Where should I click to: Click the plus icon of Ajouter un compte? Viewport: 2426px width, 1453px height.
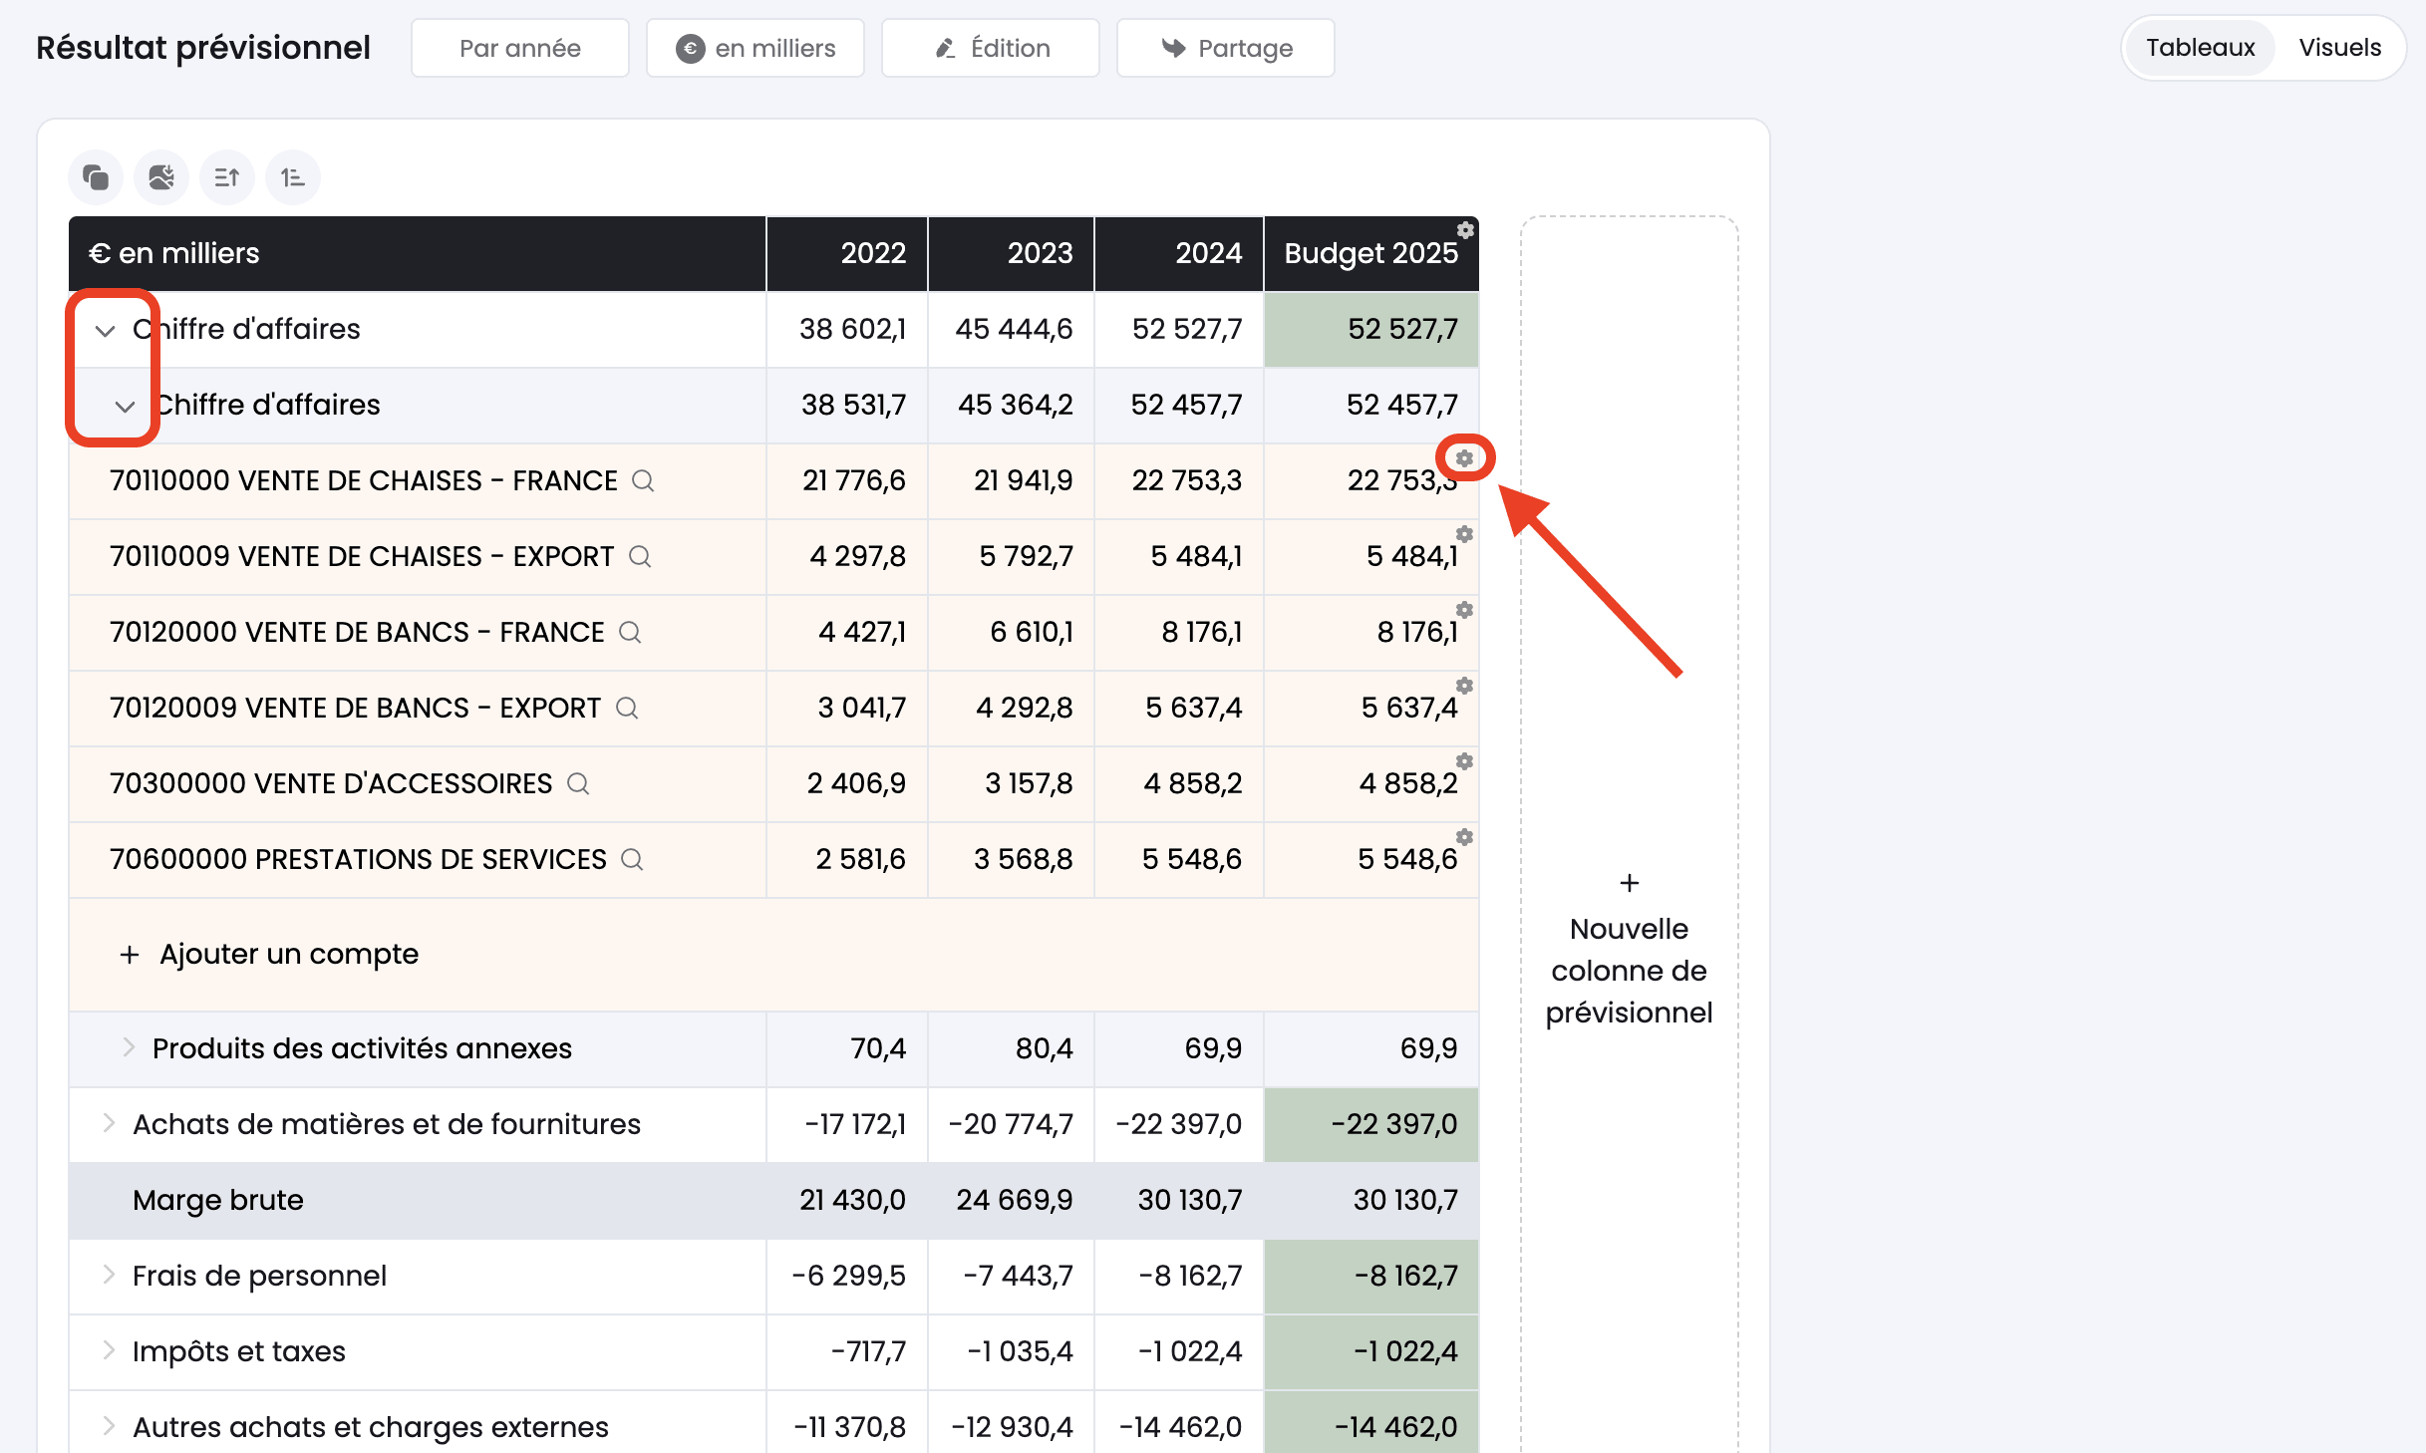coord(130,955)
